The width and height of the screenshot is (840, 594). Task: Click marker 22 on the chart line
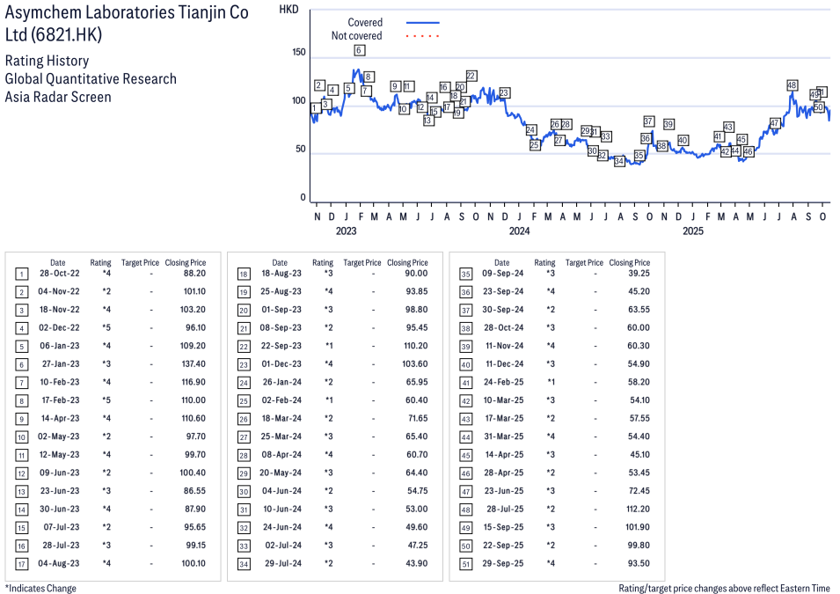tap(471, 76)
